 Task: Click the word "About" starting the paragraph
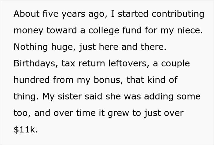[x=27, y=14]
